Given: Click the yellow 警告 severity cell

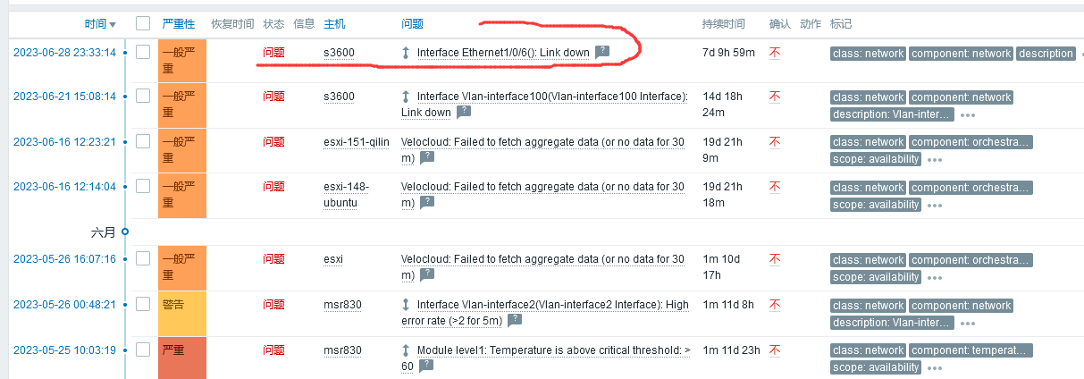Looking at the screenshot, I should (183, 312).
